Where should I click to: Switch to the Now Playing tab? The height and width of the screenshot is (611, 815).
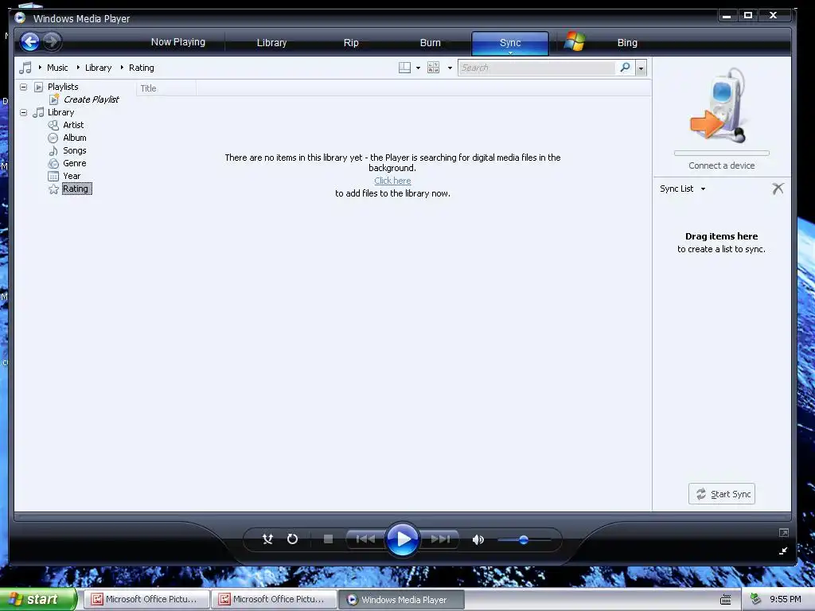click(x=177, y=42)
